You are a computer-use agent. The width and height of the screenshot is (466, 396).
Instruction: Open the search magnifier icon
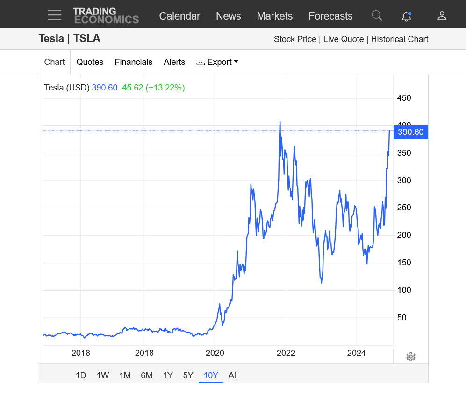click(377, 15)
